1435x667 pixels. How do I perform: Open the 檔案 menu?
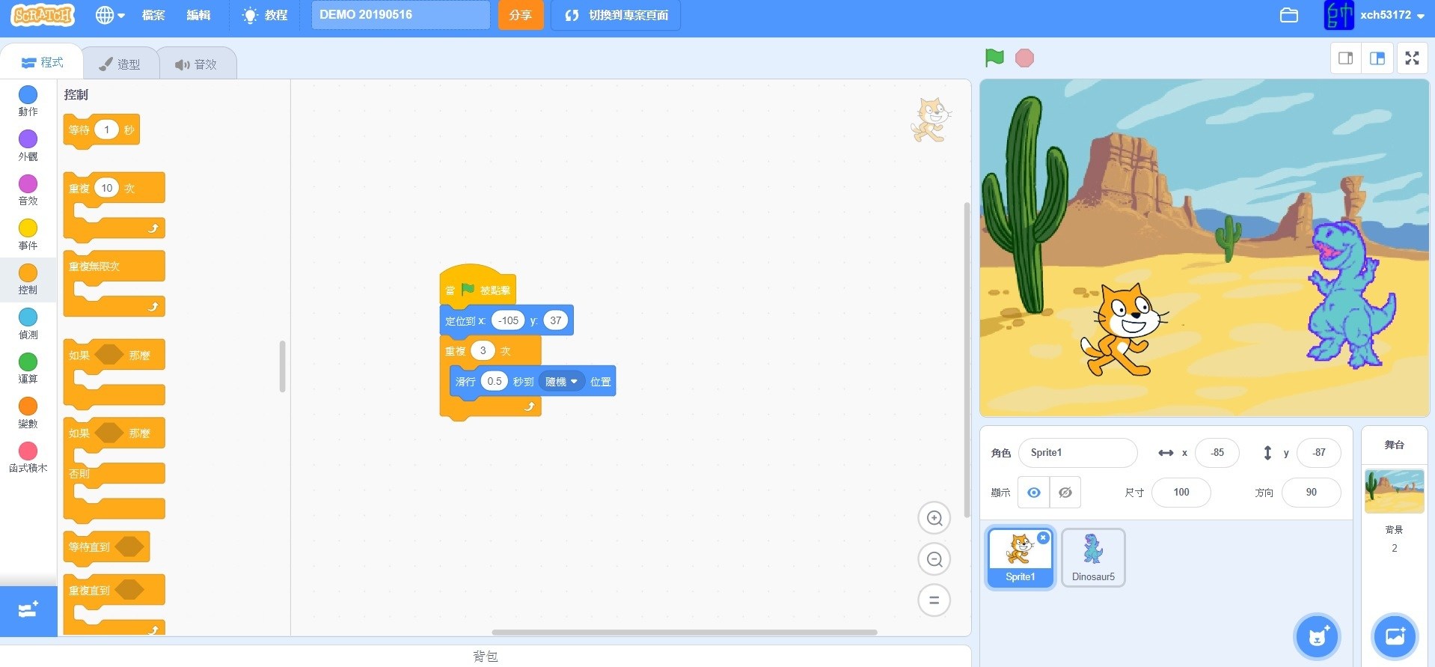[153, 15]
